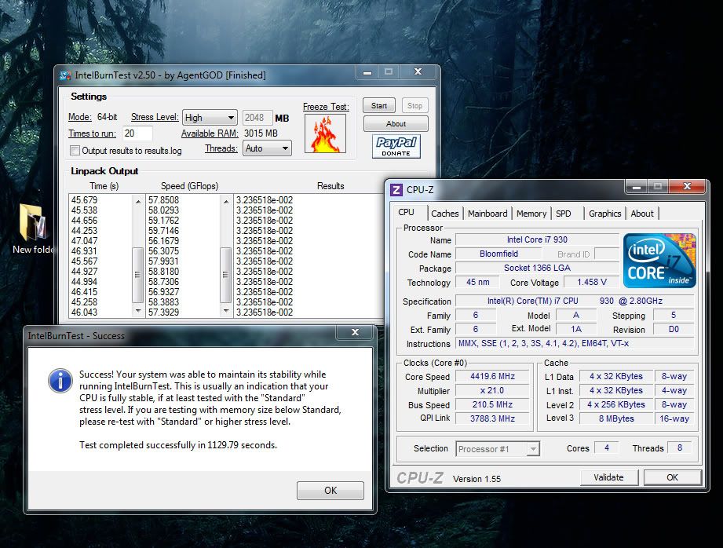Click the Intel Core i7 logo

coord(659,260)
